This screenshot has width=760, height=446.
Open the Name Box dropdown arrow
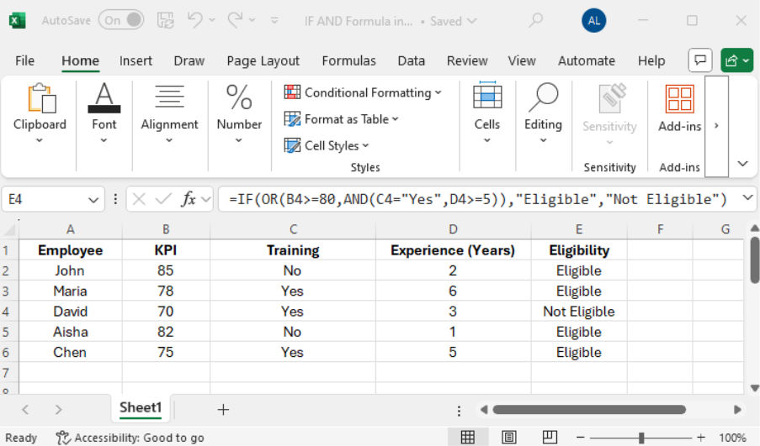(93, 200)
